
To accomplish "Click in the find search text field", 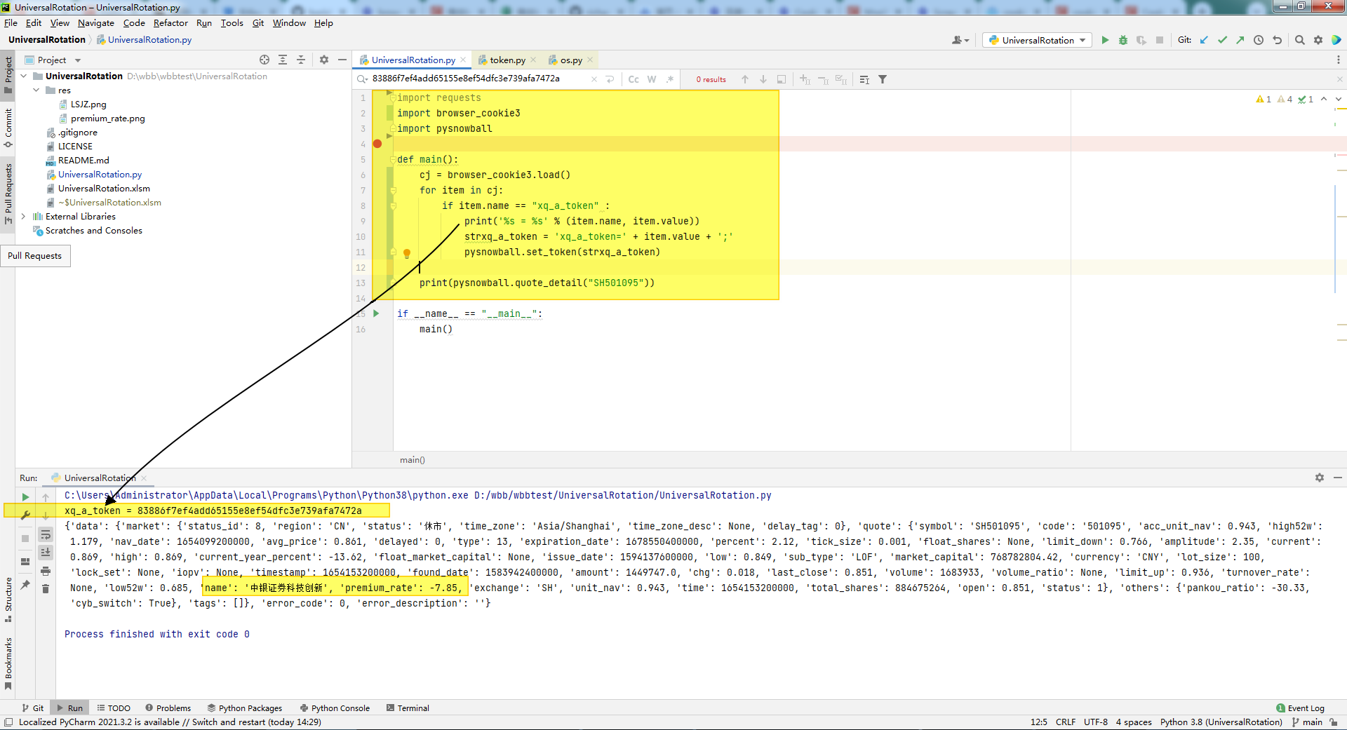I will (477, 79).
